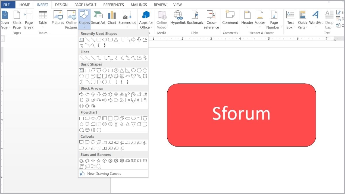
Task: Add a Bookmark
Action: click(x=195, y=18)
